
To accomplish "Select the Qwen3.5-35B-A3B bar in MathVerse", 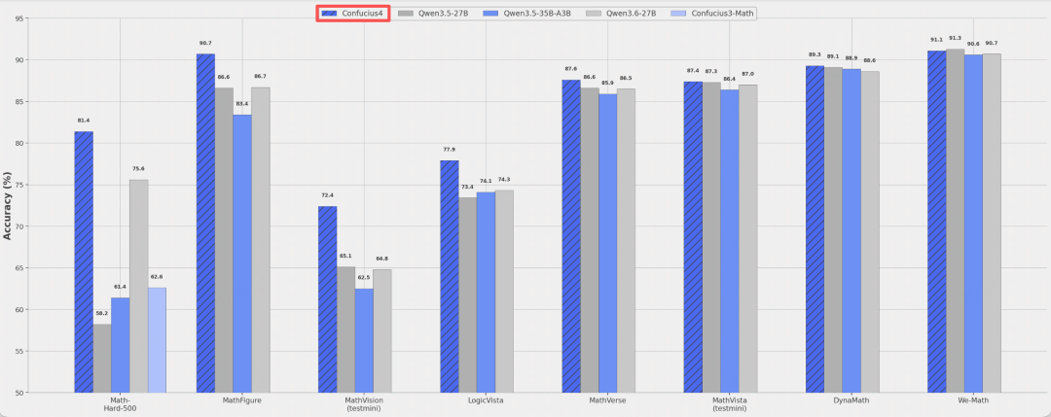I will click(x=607, y=243).
